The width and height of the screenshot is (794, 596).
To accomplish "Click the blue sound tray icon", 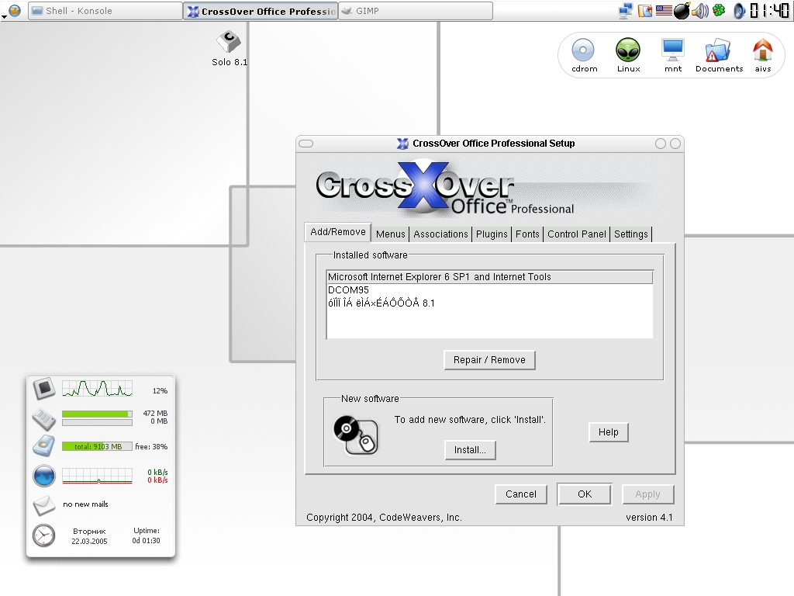I will click(739, 11).
